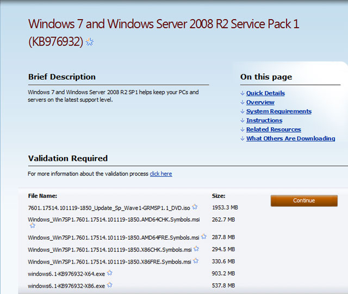This screenshot has height=294, width=348.
Task: Click the star icon under the AMD64CHK.Symbols.msi filename
Action: click(33, 226)
